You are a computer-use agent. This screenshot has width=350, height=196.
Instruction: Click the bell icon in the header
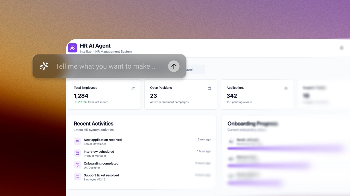coord(342,48)
